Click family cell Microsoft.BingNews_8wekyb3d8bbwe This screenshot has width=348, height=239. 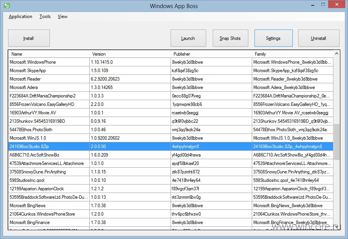[292, 206]
